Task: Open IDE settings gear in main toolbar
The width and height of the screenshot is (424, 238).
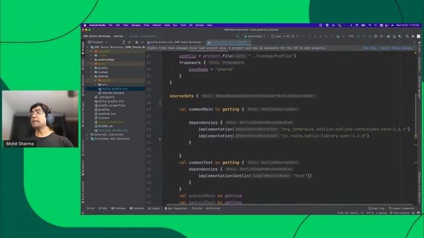Action: point(413,36)
